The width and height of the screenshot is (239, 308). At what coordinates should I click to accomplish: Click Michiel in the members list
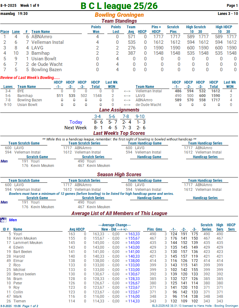19,270
